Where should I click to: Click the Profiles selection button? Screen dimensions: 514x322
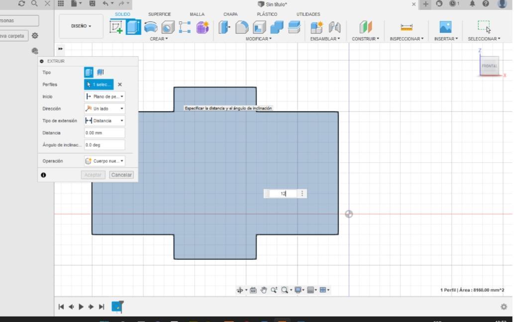[x=99, y=84]
